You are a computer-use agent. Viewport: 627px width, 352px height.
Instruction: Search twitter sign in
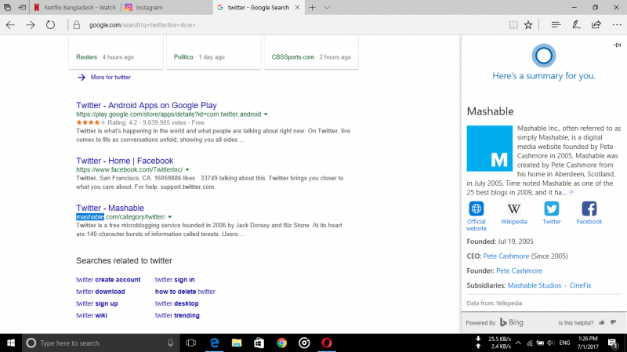pyautogui.click(x=175, y=280)
